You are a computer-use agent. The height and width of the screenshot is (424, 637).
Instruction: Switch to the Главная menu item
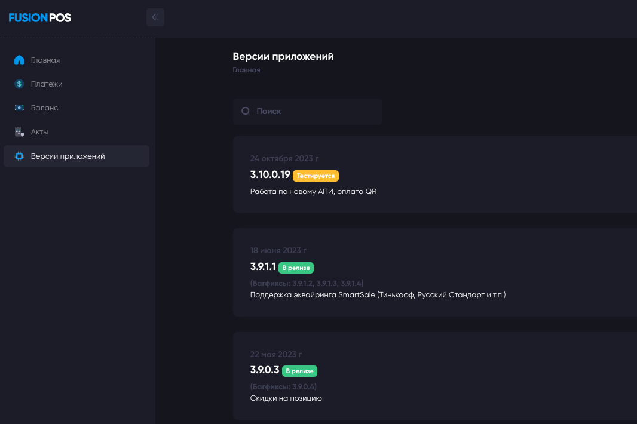pyautogui.click(x=45, y=60)
